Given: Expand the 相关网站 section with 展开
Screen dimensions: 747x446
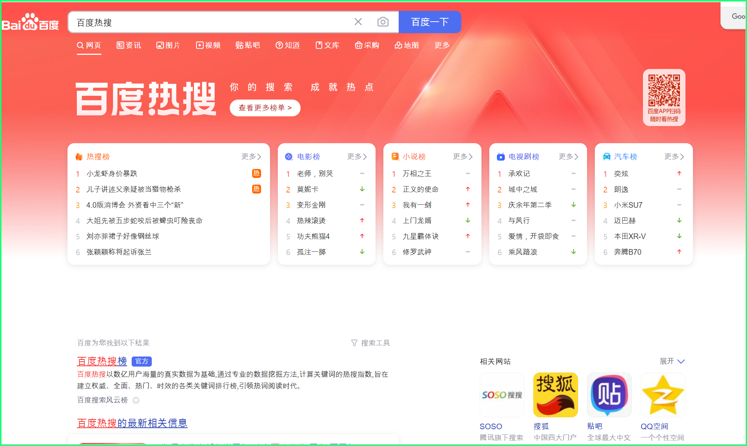Looking at the screenshot, I should (x=672, y=361).
